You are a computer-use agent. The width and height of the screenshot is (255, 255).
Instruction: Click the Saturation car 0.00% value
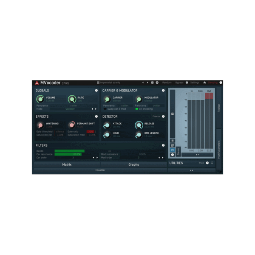pyautogui.click(x=60, y=135)
